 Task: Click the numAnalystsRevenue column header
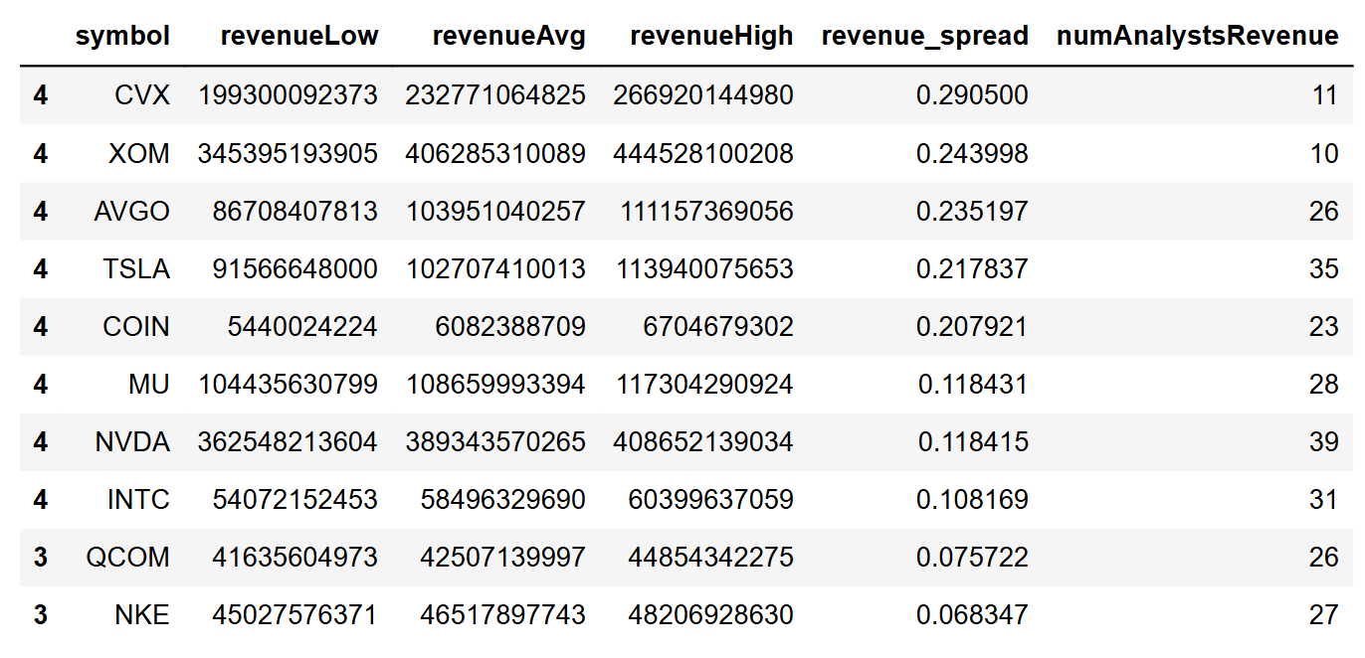point(1197,37)
